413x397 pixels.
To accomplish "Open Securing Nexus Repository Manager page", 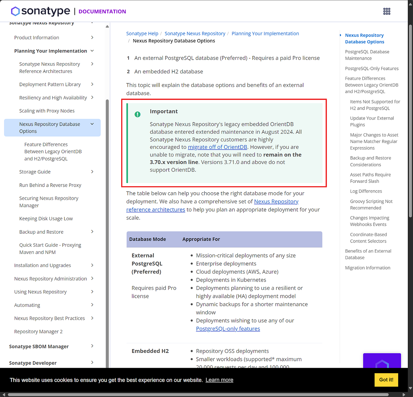I will point(49,202).
